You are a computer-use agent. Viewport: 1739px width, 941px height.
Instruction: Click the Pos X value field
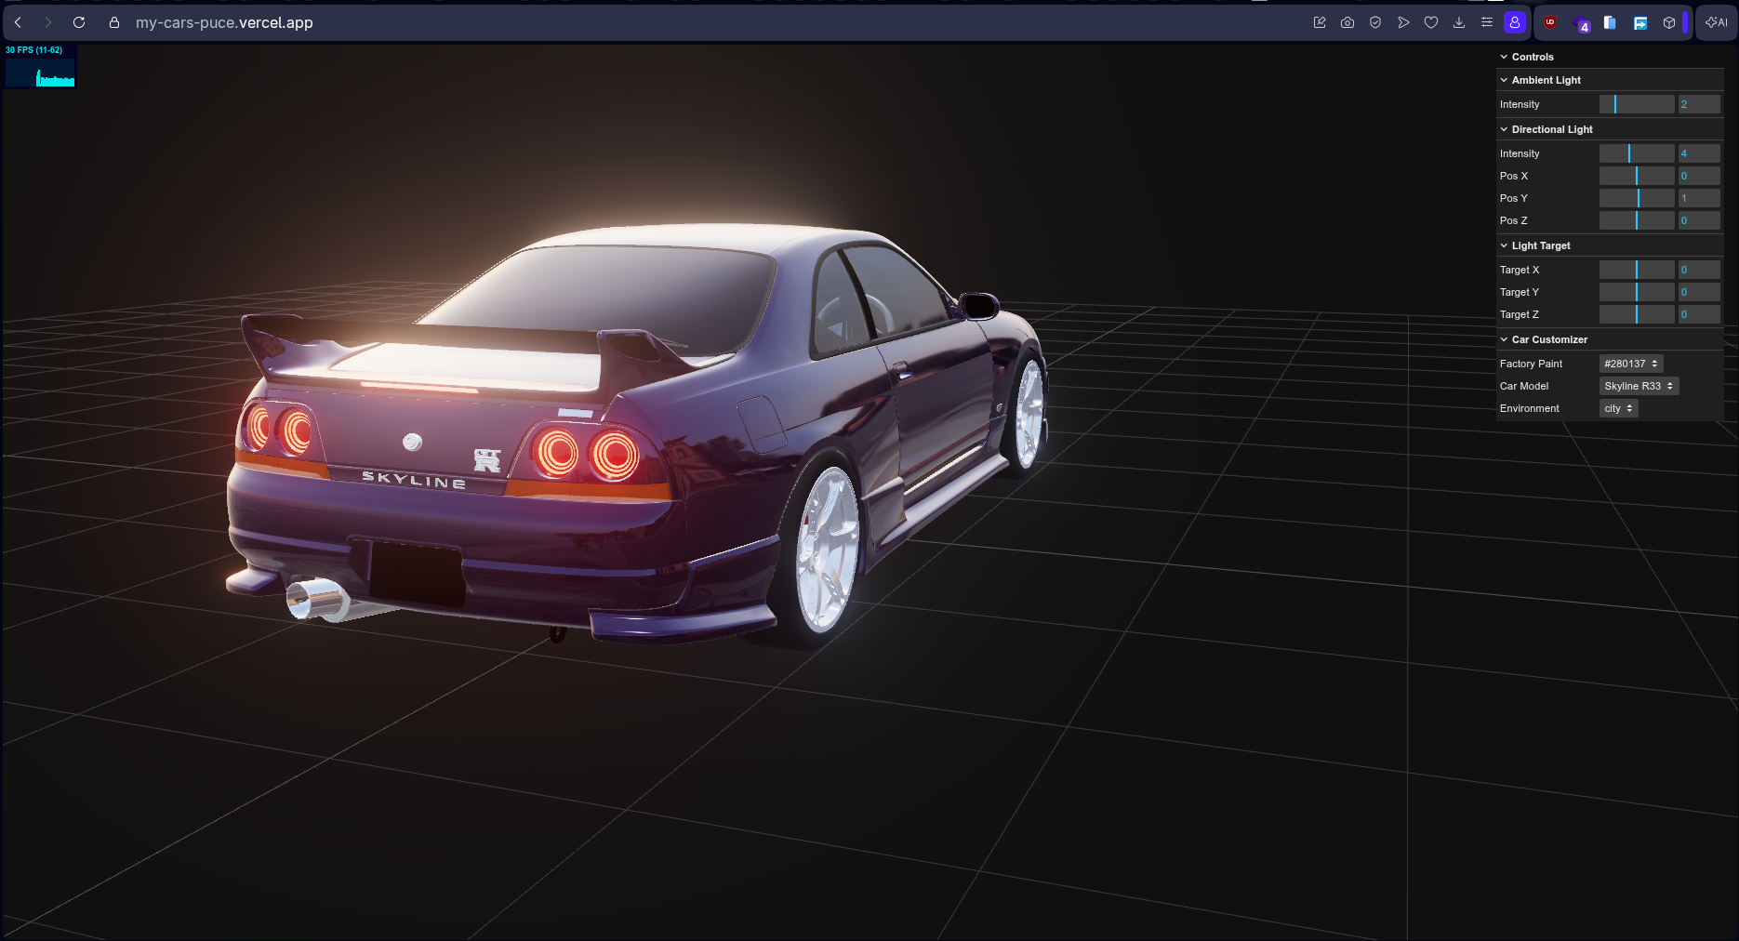pos(1699,176)
